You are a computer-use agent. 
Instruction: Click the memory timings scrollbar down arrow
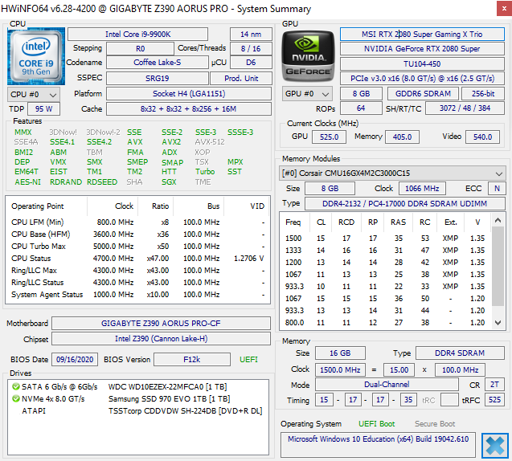(x=498, y=323)
